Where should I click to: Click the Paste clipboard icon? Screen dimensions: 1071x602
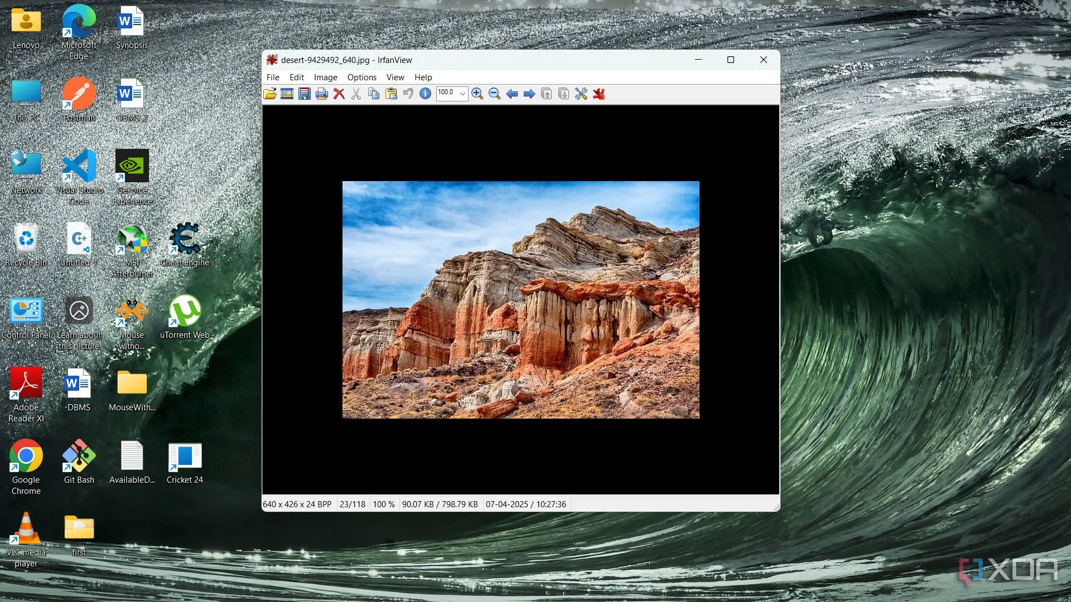coord(391,94)
